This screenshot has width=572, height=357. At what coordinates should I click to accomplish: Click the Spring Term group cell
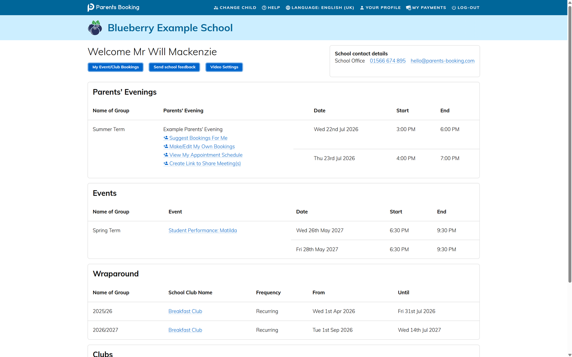tap(106, 230)
